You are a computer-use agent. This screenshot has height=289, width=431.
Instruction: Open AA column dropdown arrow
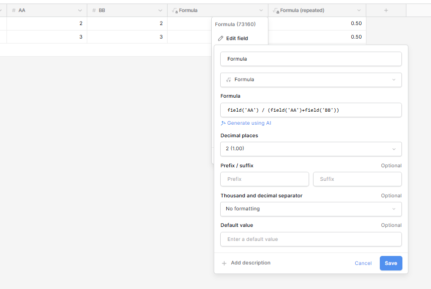point(80,11)
